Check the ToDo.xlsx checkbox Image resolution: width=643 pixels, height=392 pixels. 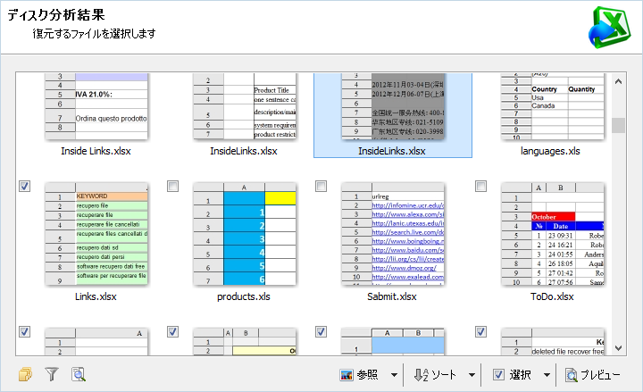(x=481, y=186)
